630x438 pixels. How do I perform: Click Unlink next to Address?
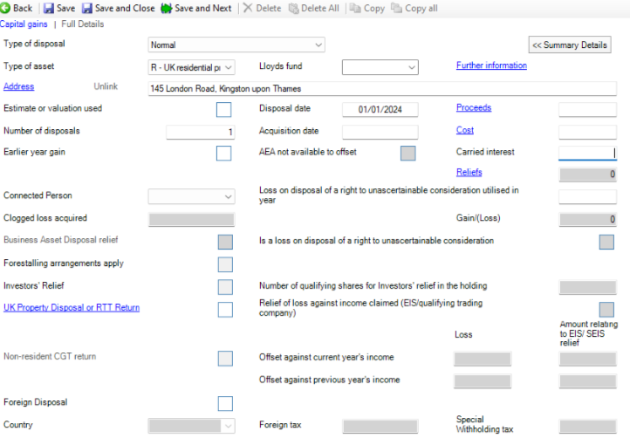click(106, 86)
